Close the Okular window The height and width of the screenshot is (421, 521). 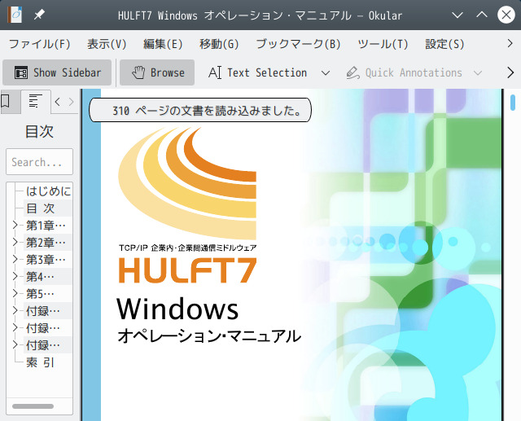coord(506,15)
